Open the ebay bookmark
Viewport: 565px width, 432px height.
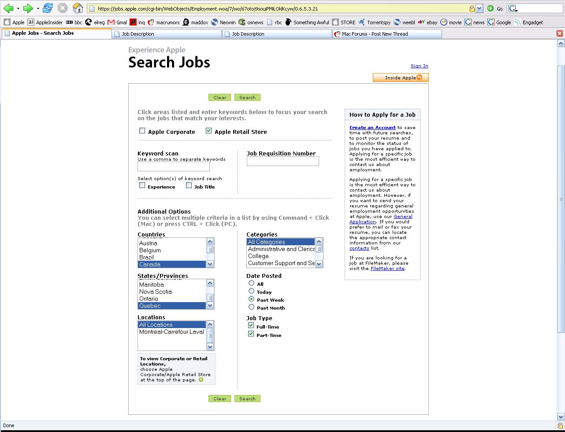pyautogui.click(x=428, y=22)
